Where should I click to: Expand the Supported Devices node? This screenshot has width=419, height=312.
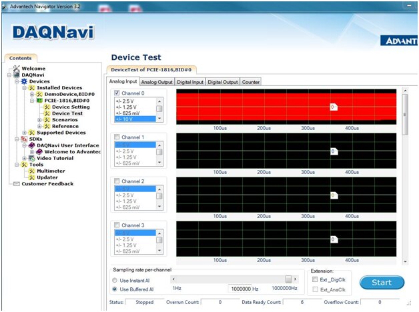pyautogui.click(x=24, y=133)
